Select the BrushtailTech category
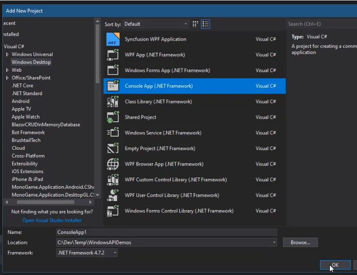The image size is (357, 275). [x=26, y=140]
